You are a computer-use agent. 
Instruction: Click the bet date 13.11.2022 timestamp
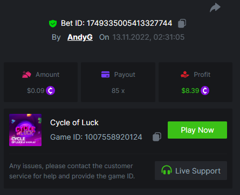click(x=148, y=37)
